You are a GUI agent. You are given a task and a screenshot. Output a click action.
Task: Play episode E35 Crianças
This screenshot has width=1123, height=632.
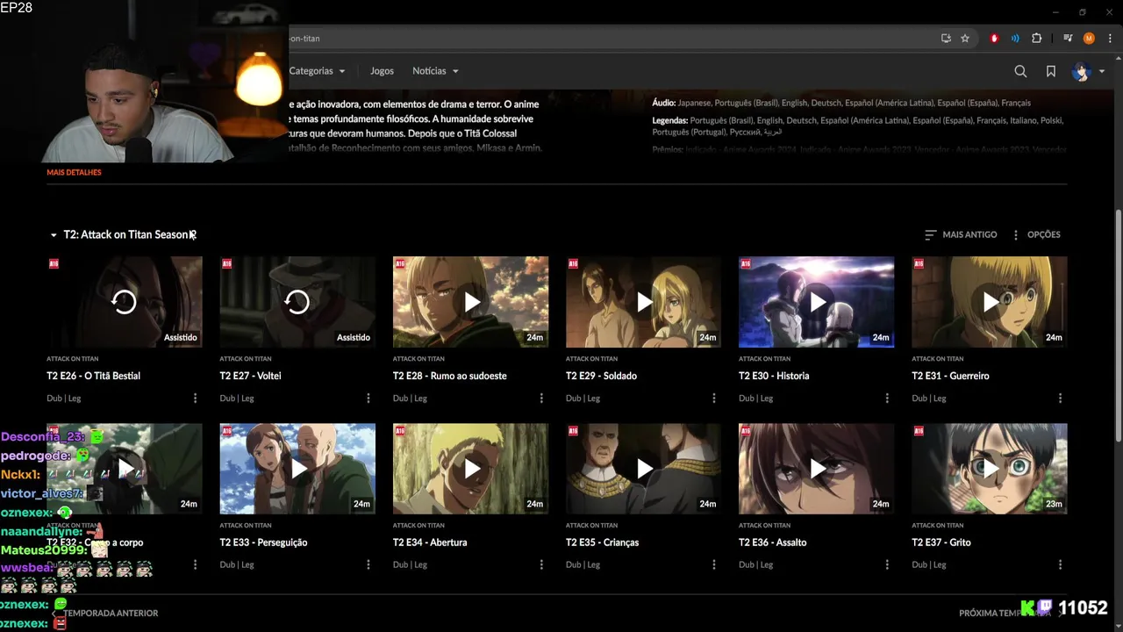644,469
